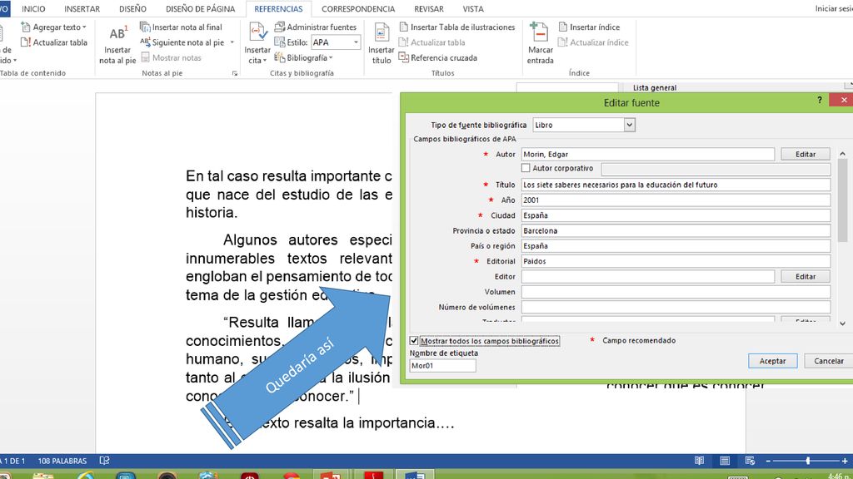Screen dimensions: 853x479
Task: Click Insertar índice
Action: click(589, 27)
